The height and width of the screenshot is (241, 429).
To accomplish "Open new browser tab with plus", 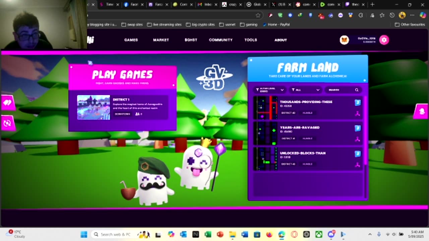I will 372,4.
